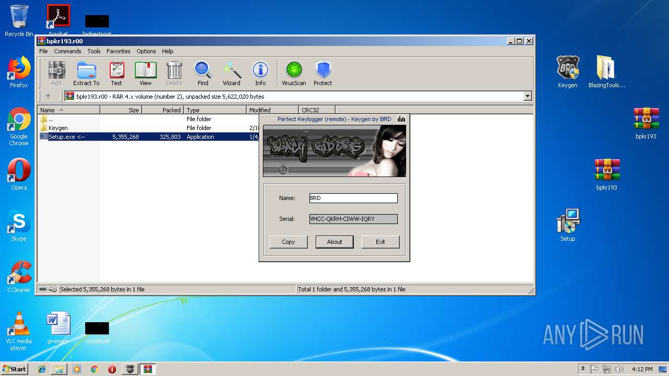Open the Favorites menu

pyautogui.click(x=119, y=51)
